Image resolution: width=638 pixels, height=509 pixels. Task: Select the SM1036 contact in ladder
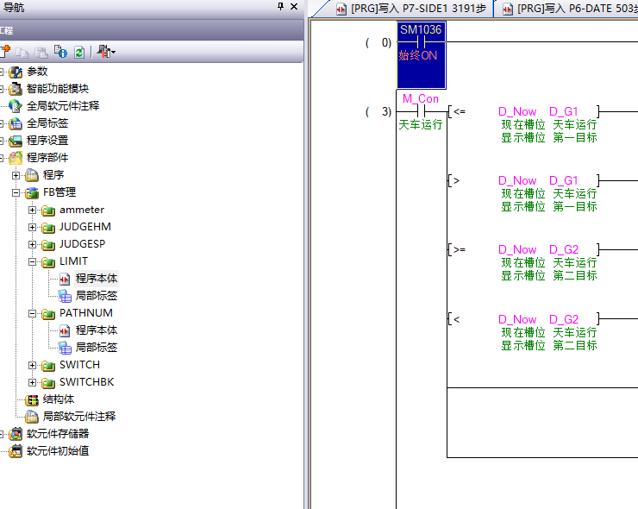coord(421,41)
